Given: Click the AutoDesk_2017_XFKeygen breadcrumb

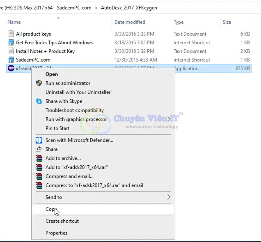Looking at the screenshot, I should click(x=129, y=8).
